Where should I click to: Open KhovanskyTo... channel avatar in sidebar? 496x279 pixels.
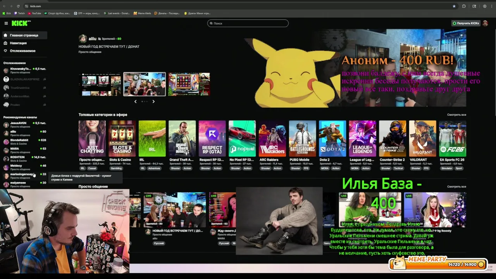(x=6, y=71)
